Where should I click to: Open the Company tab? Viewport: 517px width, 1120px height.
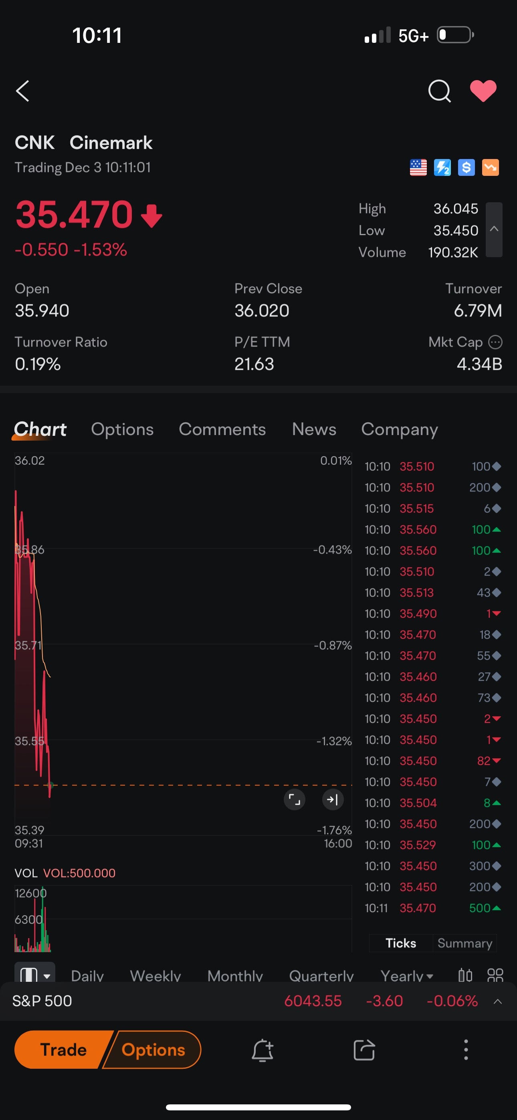point(400,429)
